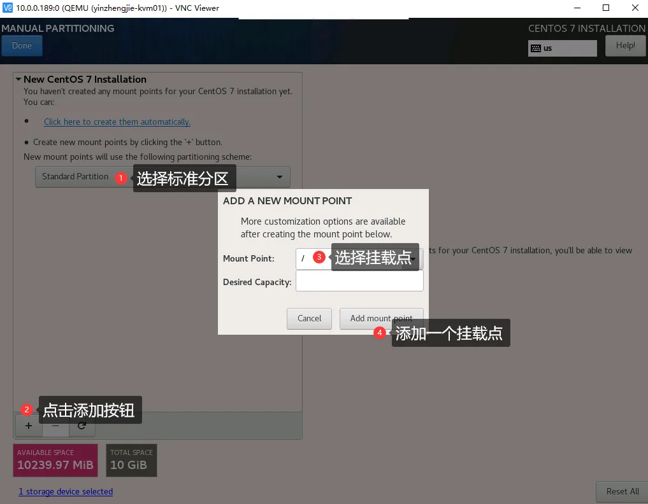The image size is (648, 504).
Task: Click the ADD A NEW MOUNT POINT heading
Action: pyautogui.click(x=287, y=201)
